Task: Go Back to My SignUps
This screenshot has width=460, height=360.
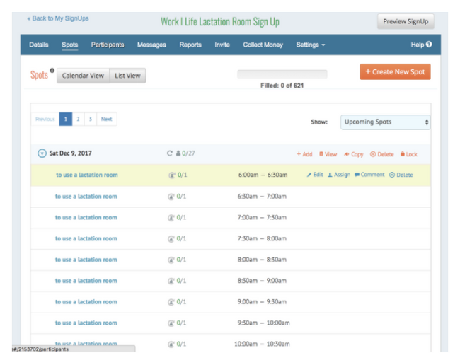Action: (x=58, y=18)
